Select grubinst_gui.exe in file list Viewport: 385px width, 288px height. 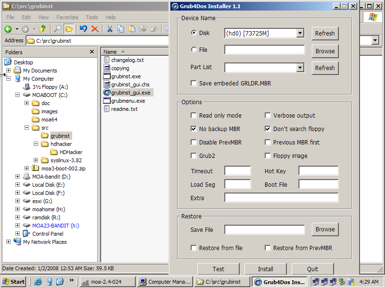pos(130,93)
